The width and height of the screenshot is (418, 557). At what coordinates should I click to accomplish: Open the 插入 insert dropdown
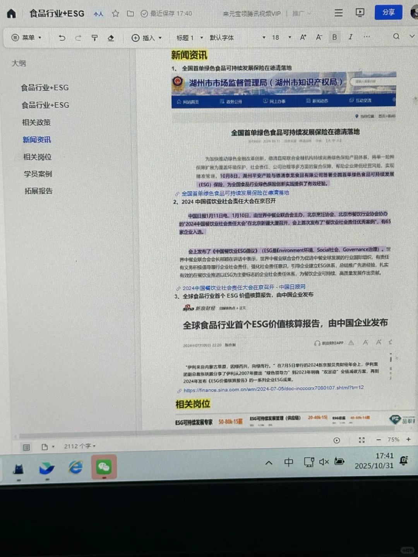click(x=147, y=38)
